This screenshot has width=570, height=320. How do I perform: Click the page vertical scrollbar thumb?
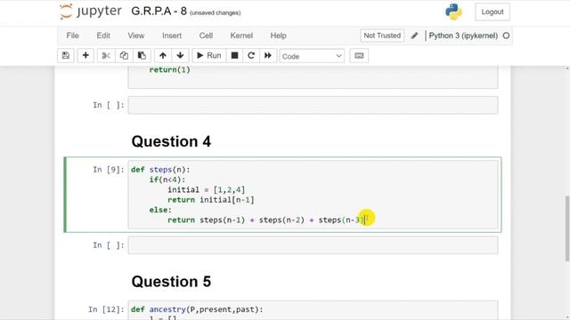tap(567, 228)
